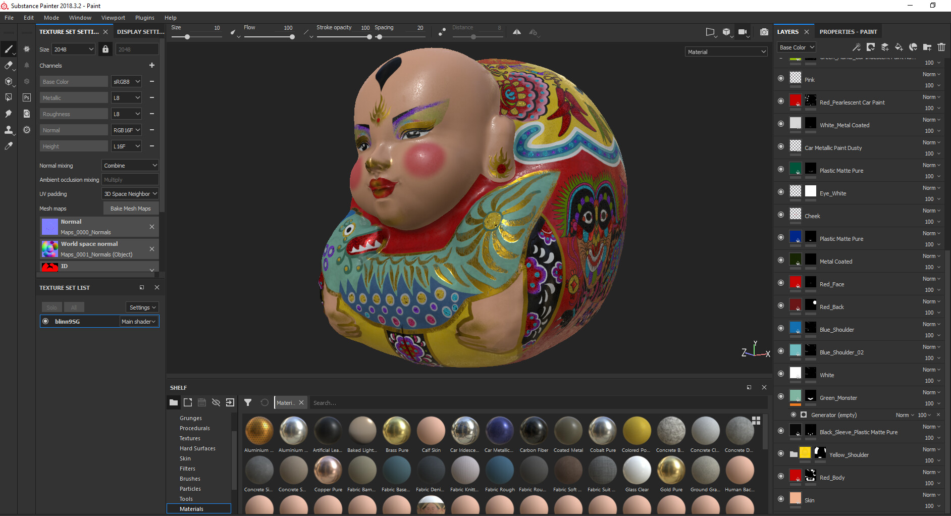The image size is (951, 516).
Task: Click the shelf Search field
Action: click(x=538, y=402)
